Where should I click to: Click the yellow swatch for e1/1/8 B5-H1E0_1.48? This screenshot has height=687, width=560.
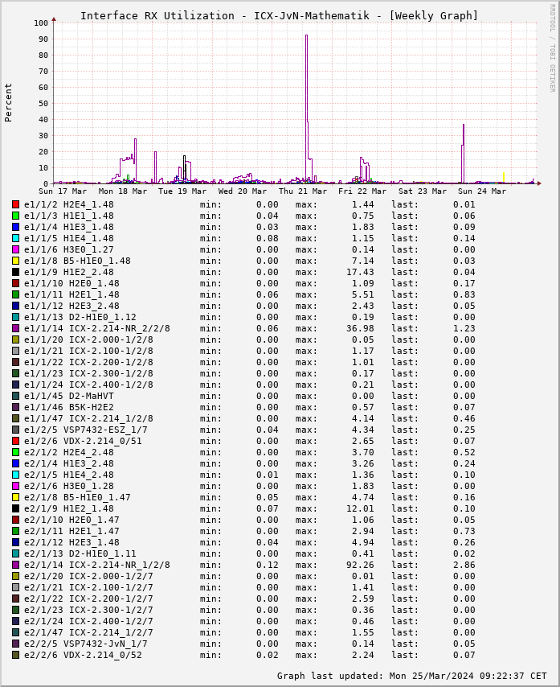click(15, 261)
